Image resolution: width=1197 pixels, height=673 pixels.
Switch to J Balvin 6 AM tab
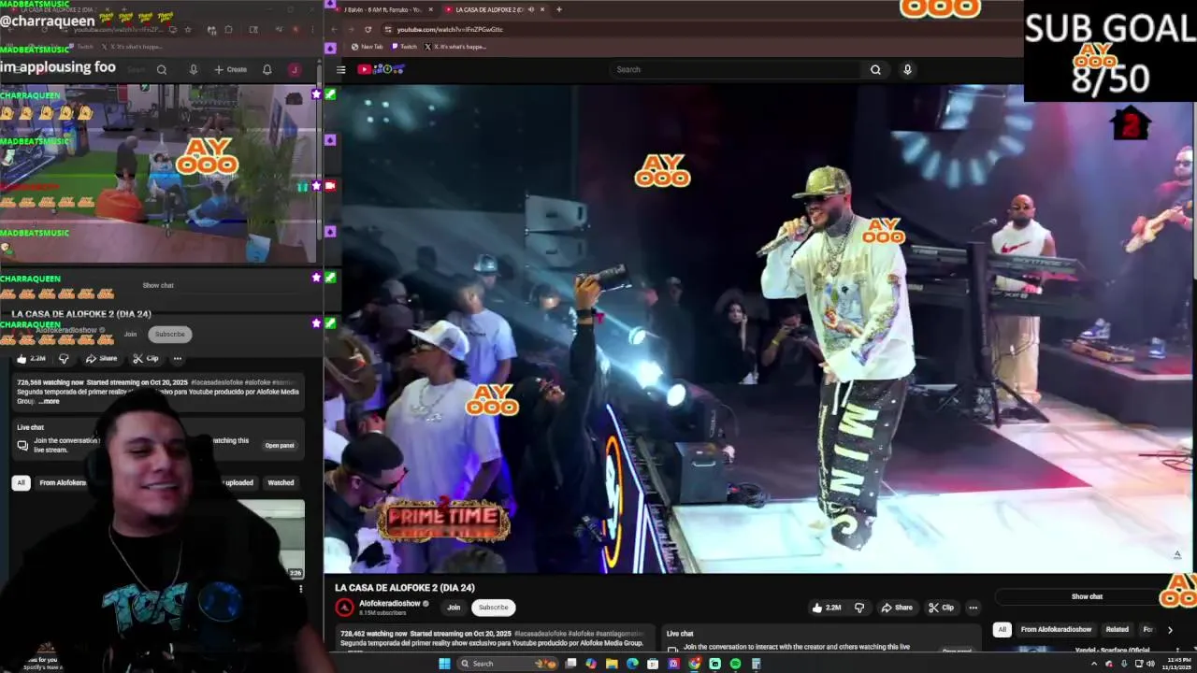(382, 9)
